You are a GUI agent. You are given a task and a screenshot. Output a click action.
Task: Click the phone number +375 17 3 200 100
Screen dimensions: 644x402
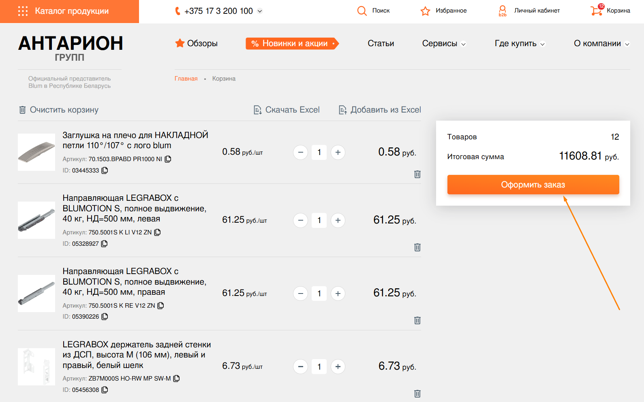pos(218,11)
